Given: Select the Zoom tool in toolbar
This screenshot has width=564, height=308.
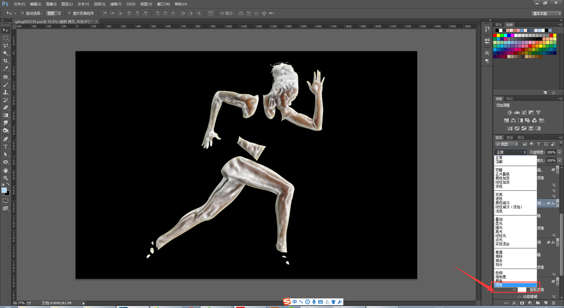Looking at the screenshot, I should pyautogui.click(x=6, y=178).
